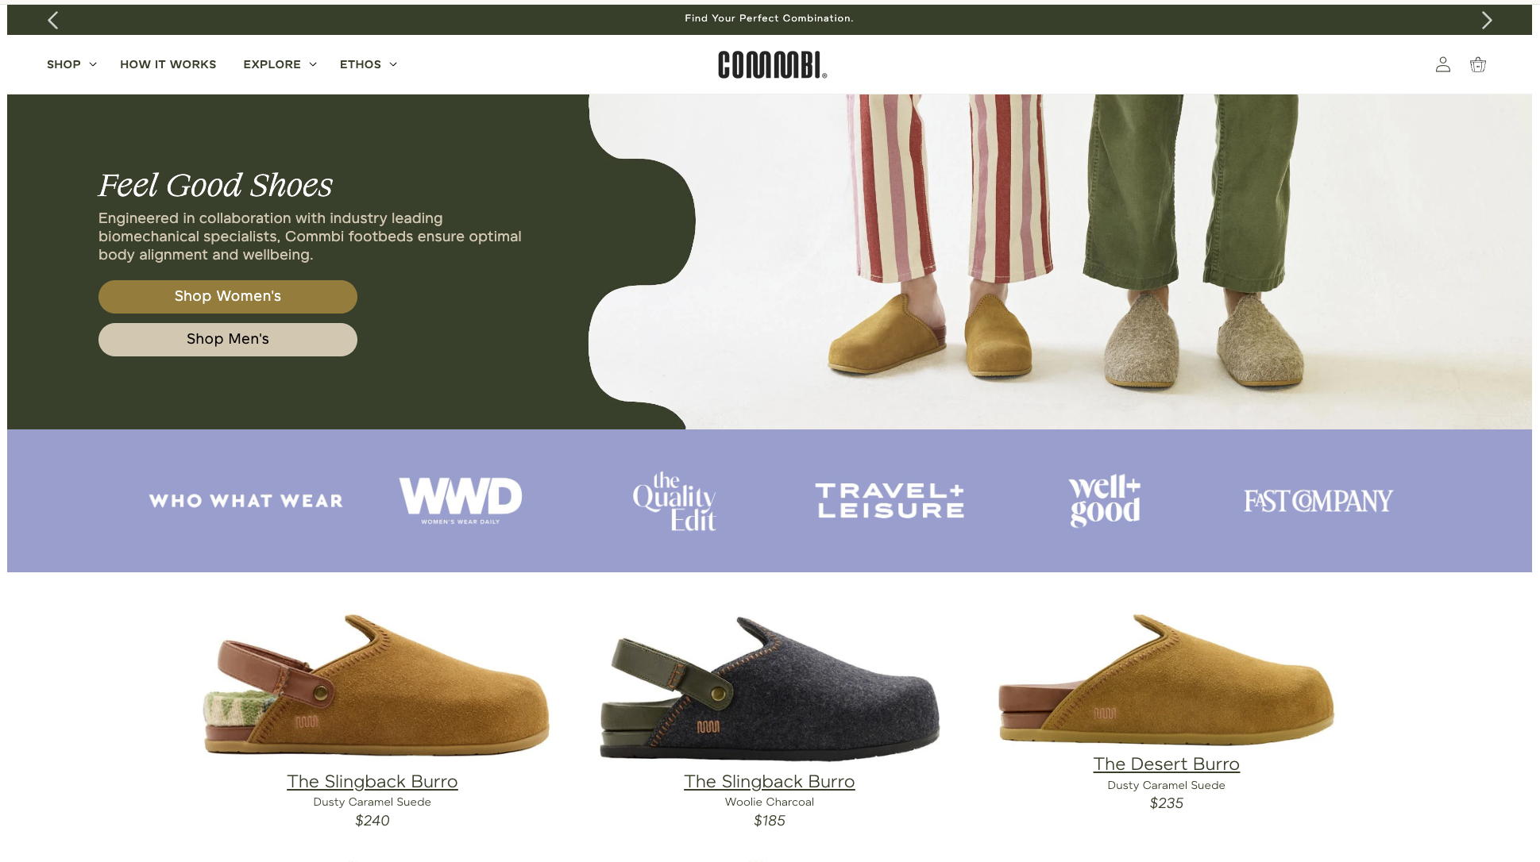Click next announcement arrow in top banner
Image resolution: width=1540 pixels, height=862 pixels.
point(1487,20)
